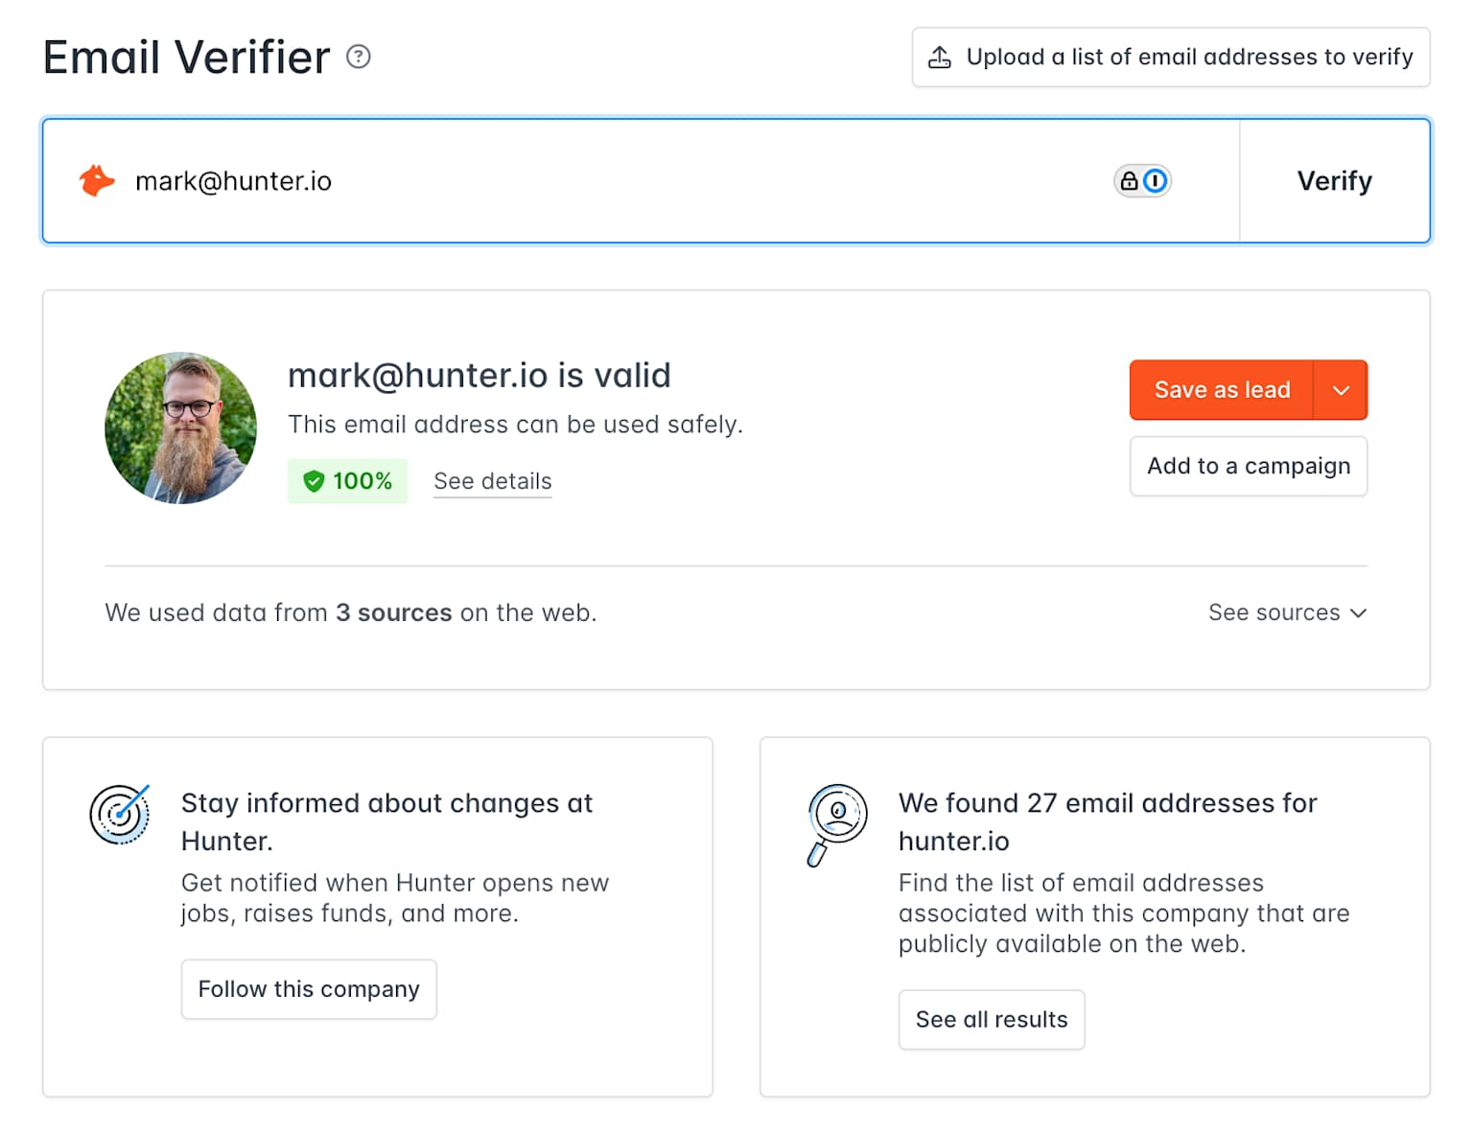Viewport: 1473px width, 1132px height.
Task: Click the target radar icon
Action: [x=120, y=814]
